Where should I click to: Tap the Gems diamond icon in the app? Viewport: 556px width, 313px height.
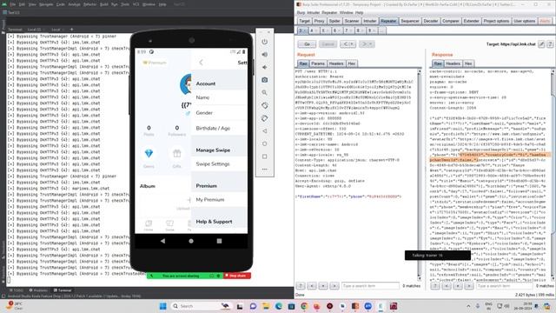click(x=149, y=154)
